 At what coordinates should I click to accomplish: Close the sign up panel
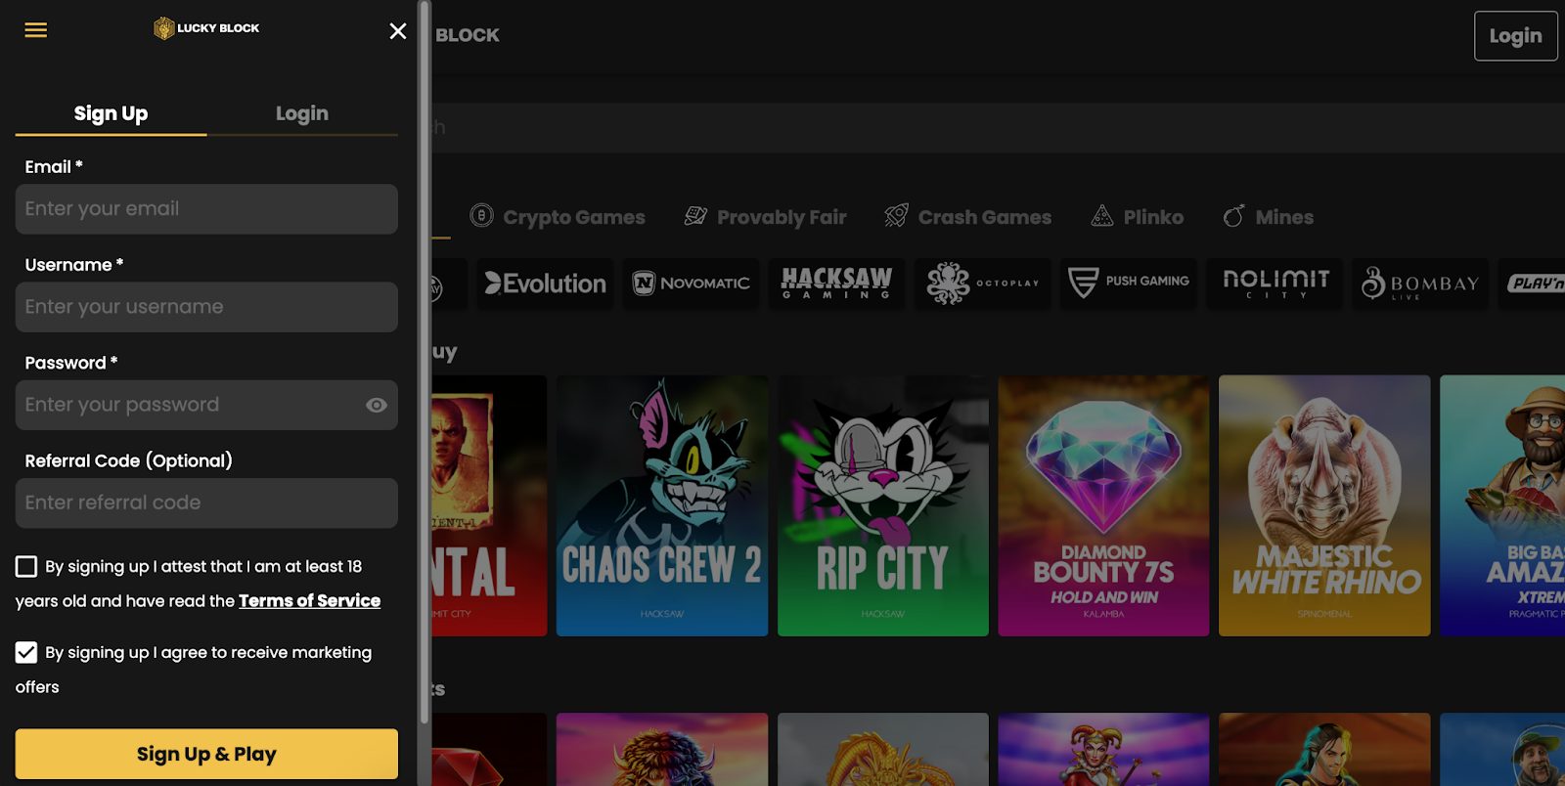(x=397, y=31)
